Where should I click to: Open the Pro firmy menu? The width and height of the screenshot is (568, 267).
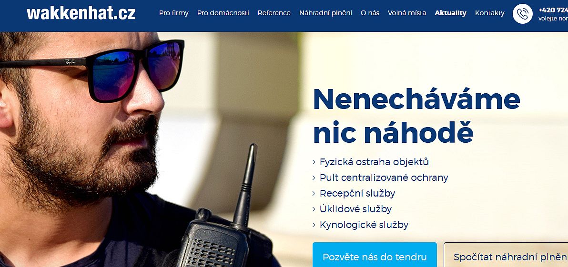click(174, 13)
